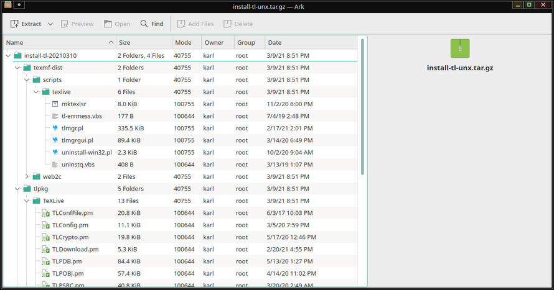This screenshot has height=290, width=554.
Task: Click the Delete toolbar button
Action: pos(238,24)
